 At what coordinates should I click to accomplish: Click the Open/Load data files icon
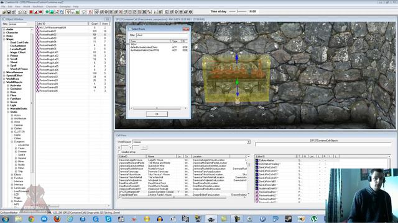pyautogui.click(x=4, y=12)
